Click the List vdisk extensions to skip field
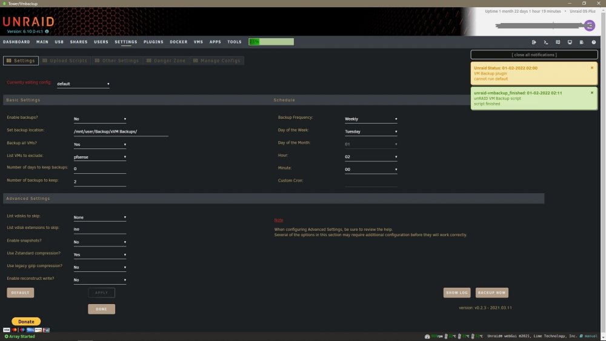 [100, 230]
